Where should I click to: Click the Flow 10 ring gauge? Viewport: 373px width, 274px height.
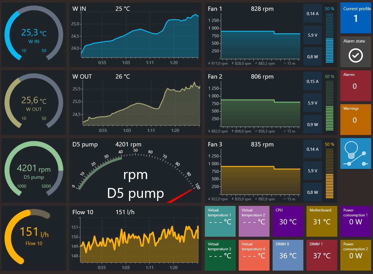tap(34, 238)
